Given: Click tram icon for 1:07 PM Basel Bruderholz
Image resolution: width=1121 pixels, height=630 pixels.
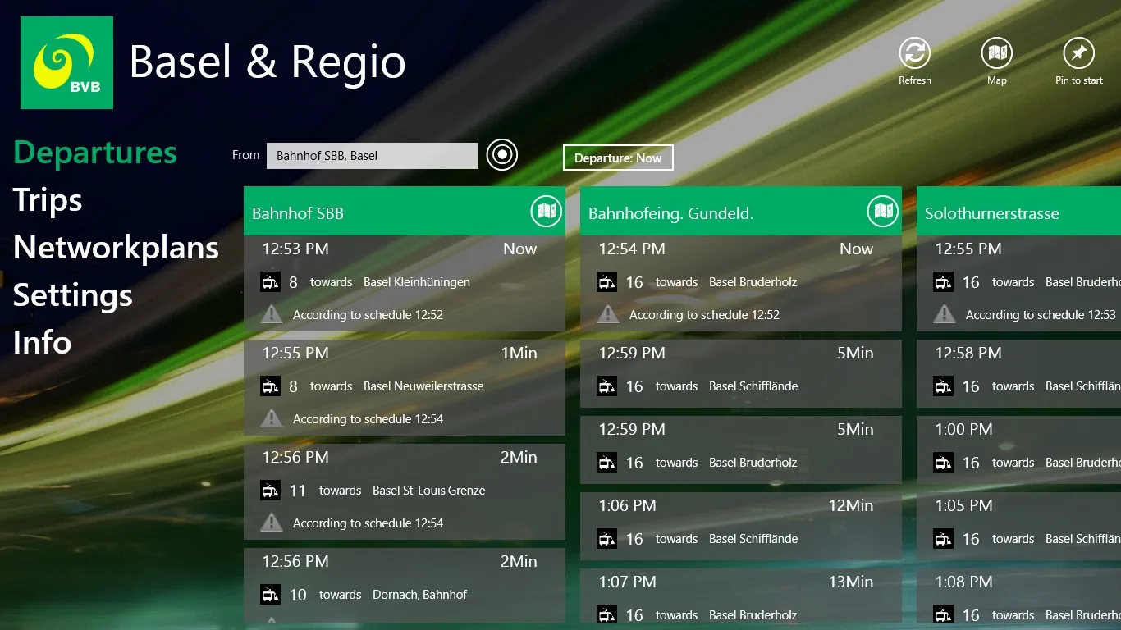Looking at the screenshot, I should click(x=606, y=615).
